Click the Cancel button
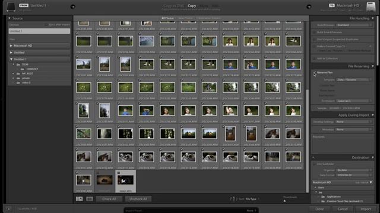 pos(343,209)
